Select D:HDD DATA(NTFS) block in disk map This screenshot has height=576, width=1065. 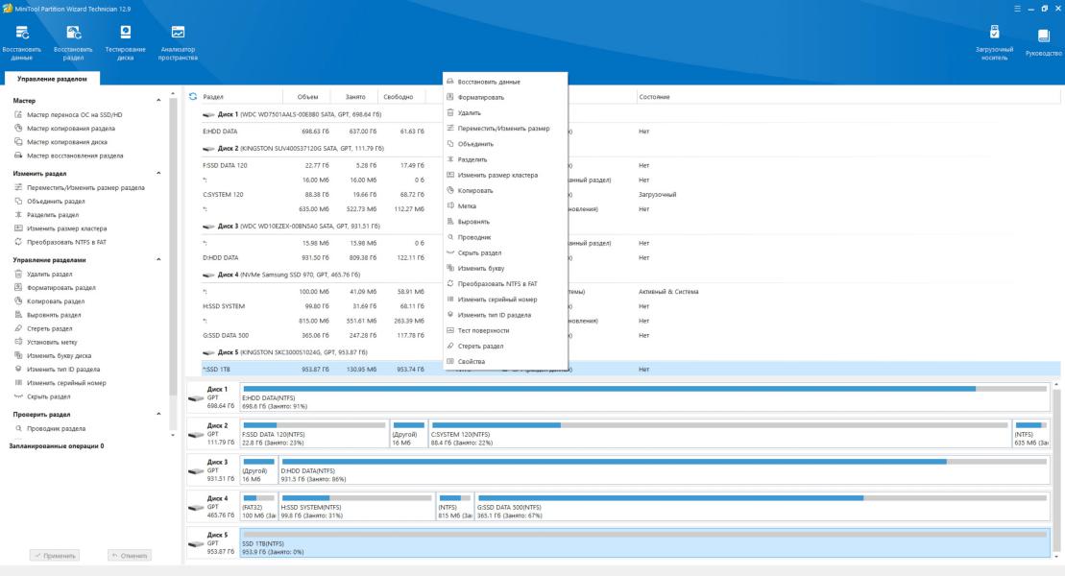point(664,469)
